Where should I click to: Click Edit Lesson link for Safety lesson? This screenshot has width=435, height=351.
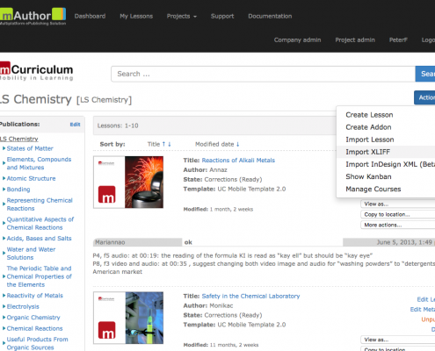click(x=426, y=299)
